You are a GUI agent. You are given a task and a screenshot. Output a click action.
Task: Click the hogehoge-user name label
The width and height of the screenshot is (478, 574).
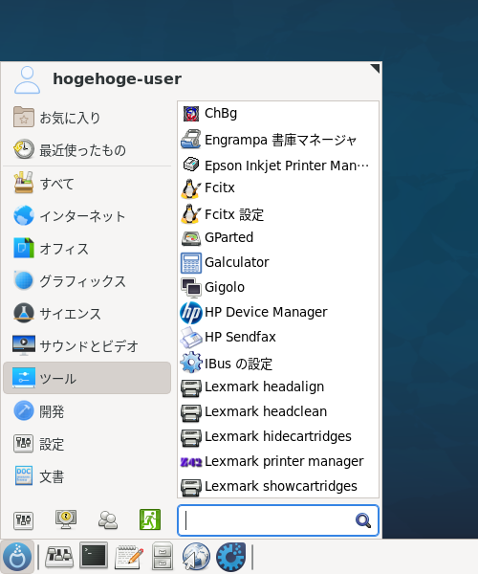117,79
